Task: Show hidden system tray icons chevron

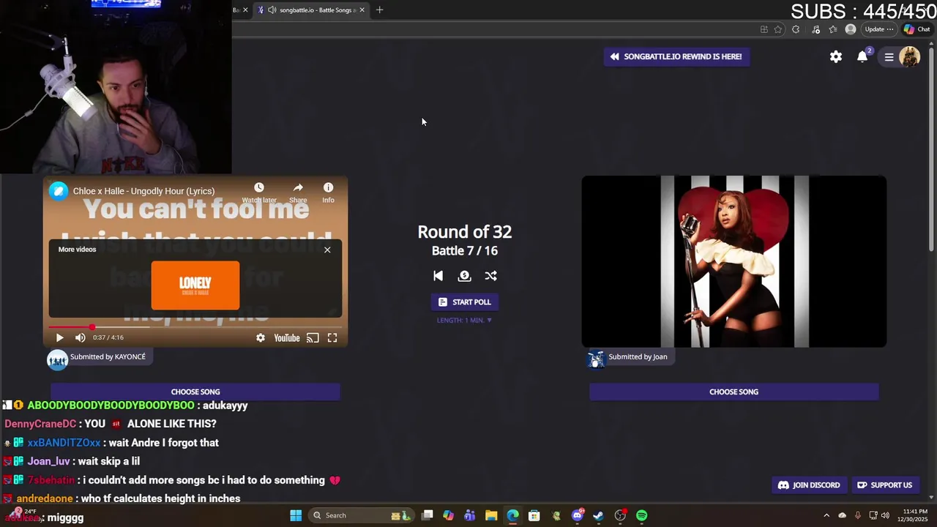Action: coord(826,515)
